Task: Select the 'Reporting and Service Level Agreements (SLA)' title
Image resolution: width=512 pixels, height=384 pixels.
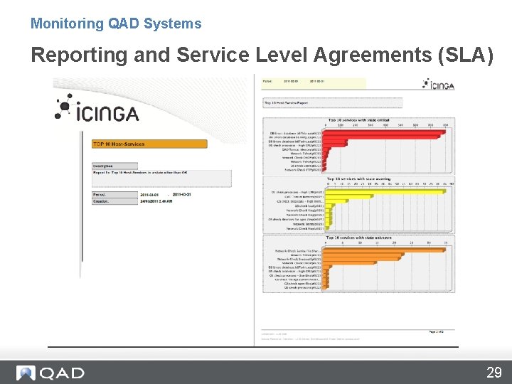Action: (262, 55)
